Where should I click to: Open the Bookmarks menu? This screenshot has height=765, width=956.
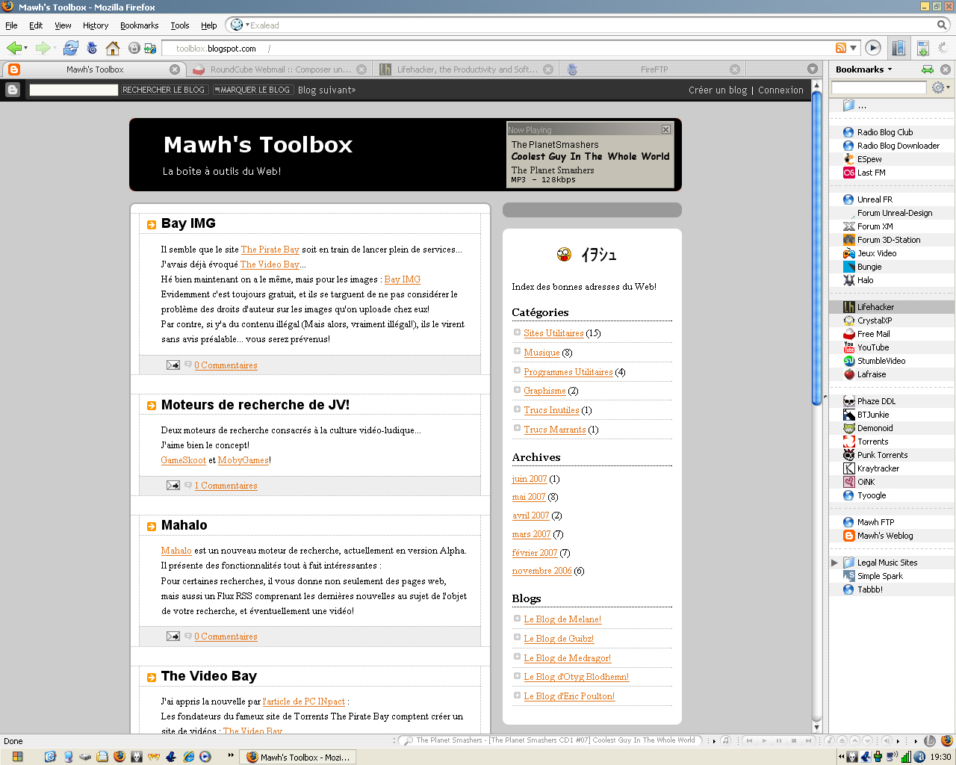pyautogui.click(x=139, y=25)
